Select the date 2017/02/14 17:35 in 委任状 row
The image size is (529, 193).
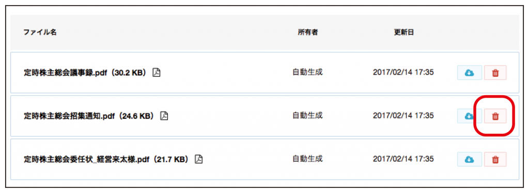click(403, 159)
